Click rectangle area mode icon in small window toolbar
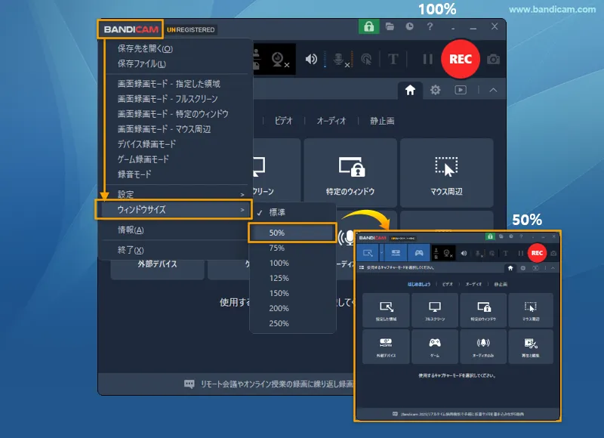The height and width of the screenshot is (438, 604). pyautogui.click(x=368, y=253)
